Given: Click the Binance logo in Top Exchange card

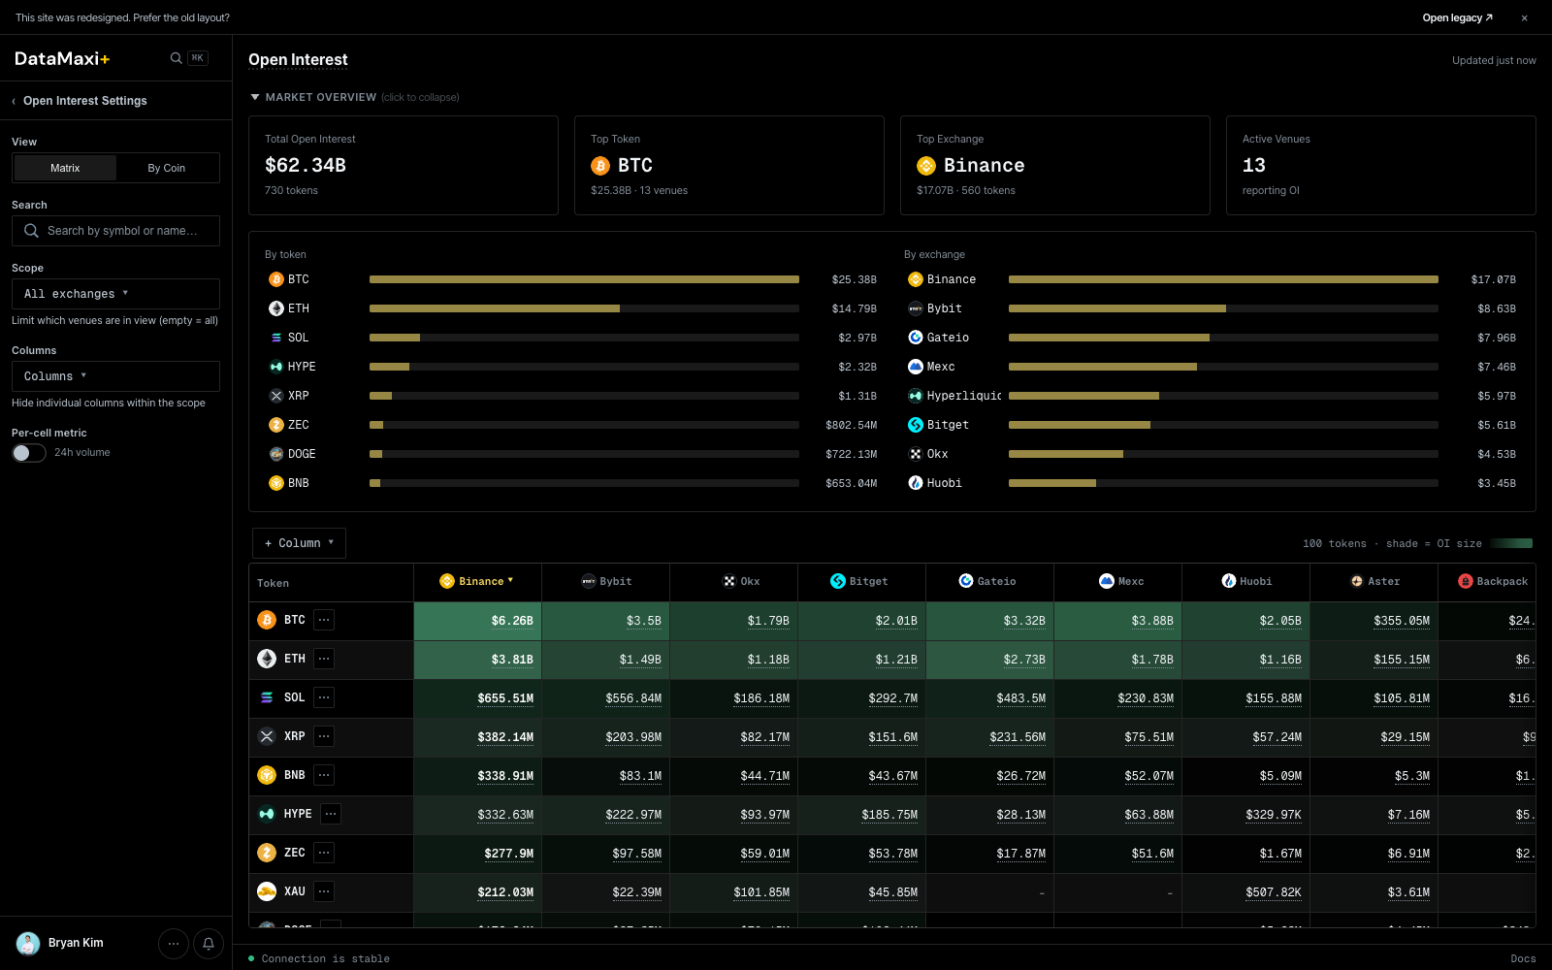Looking at the screenshot, I should point(926,166).
